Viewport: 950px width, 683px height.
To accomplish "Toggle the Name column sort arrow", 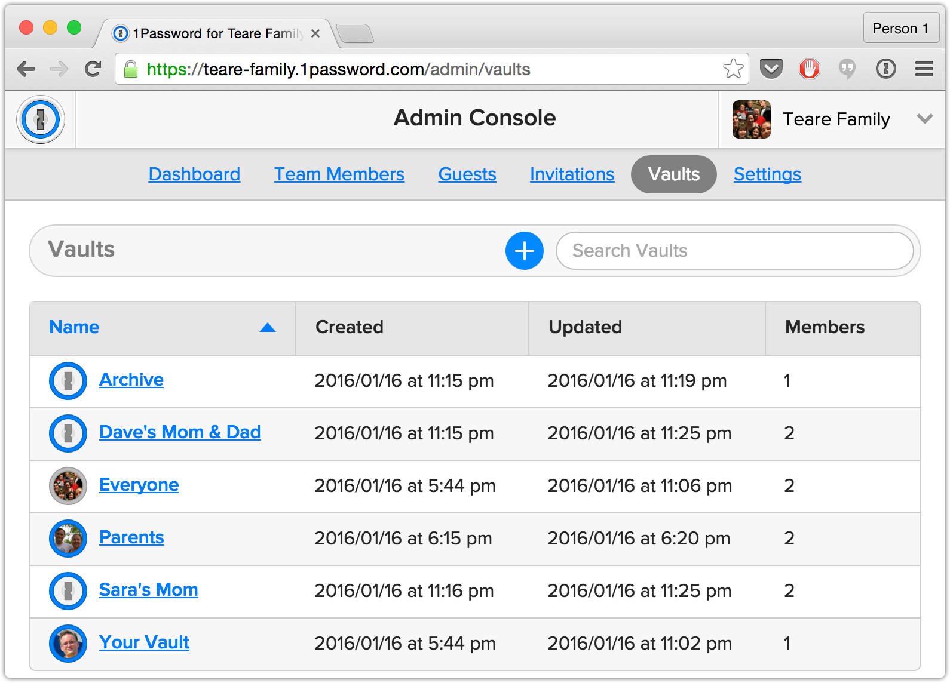I will pyautogui.click(x=268, y=327).
